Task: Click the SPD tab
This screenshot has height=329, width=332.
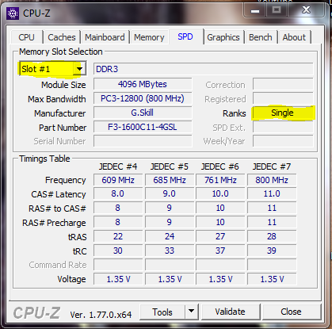Action: [x=185, y=36]
